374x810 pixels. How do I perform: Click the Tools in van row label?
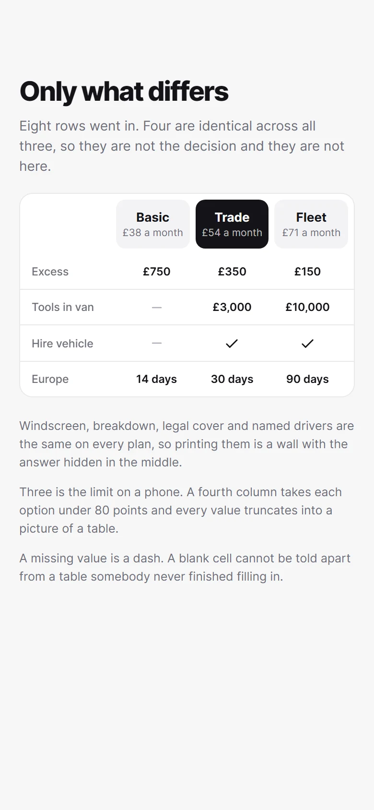click(63, 307)
